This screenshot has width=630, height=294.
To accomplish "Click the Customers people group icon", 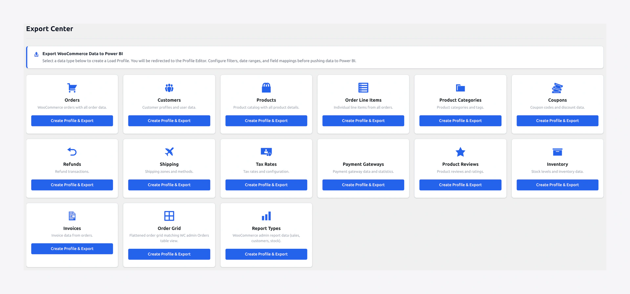I will (169, 88).
